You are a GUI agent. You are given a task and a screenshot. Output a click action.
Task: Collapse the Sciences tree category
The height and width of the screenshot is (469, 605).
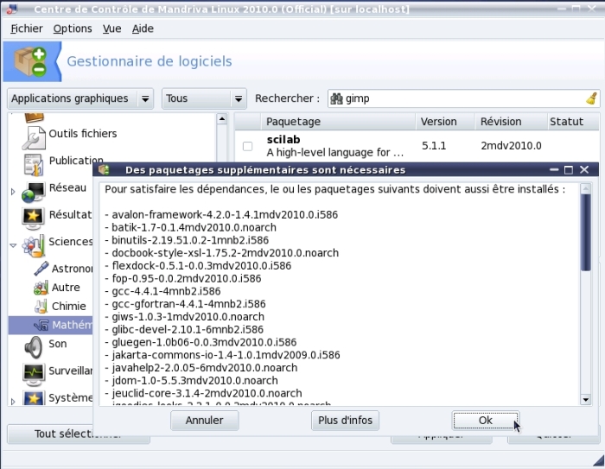coord(13,245)
